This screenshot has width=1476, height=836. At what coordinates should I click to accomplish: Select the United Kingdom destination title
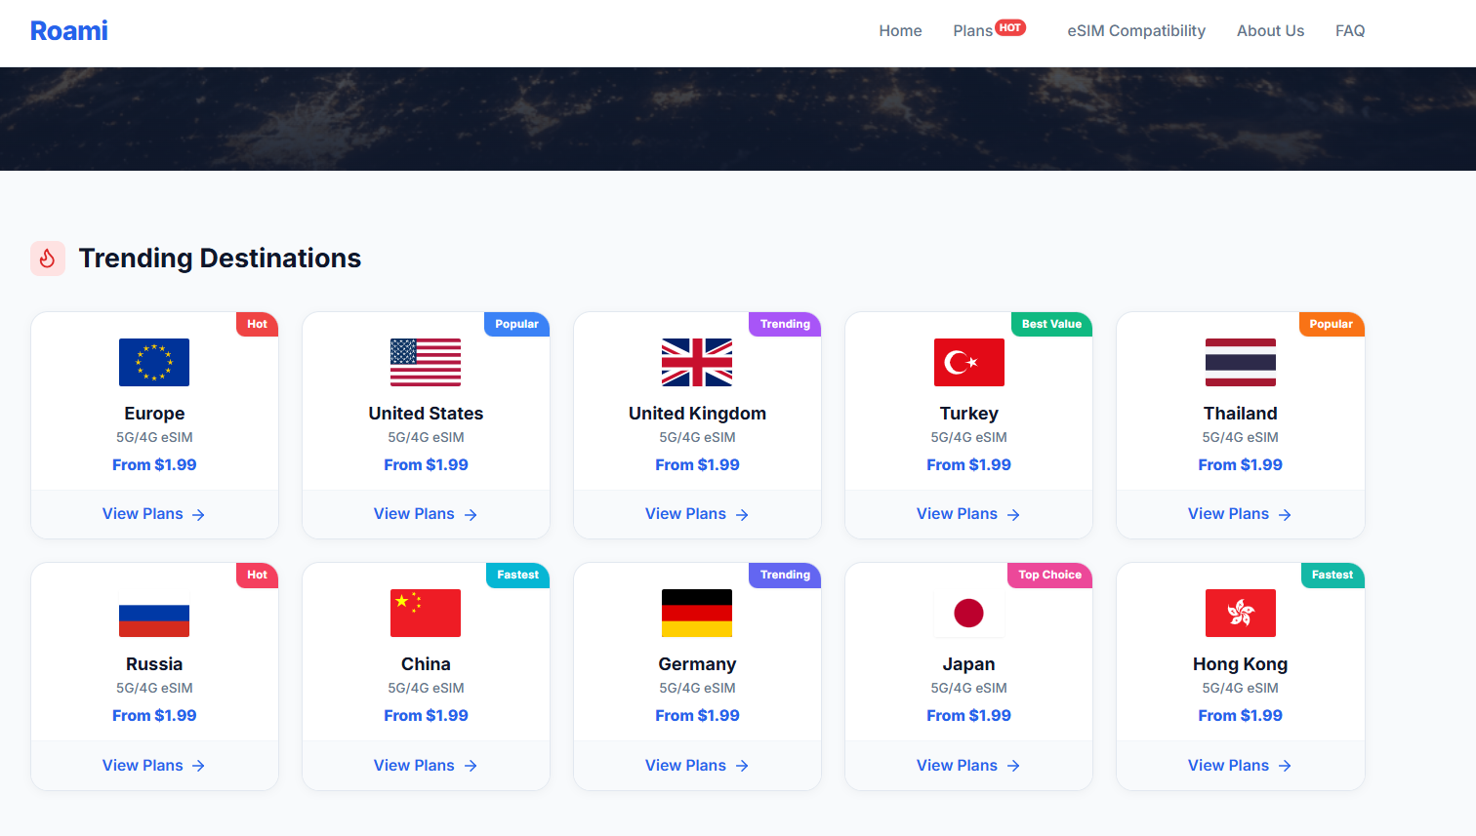697,414
